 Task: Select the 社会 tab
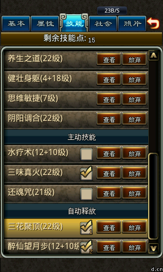click(103, 23)
